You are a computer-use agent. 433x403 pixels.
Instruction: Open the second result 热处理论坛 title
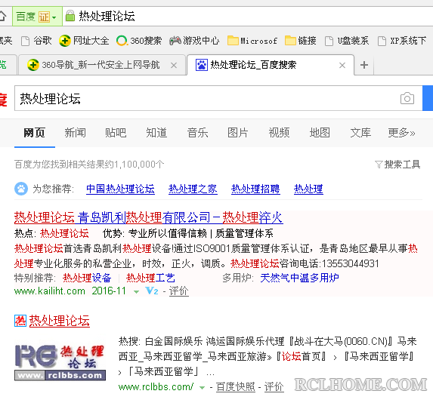pos(60,321)
